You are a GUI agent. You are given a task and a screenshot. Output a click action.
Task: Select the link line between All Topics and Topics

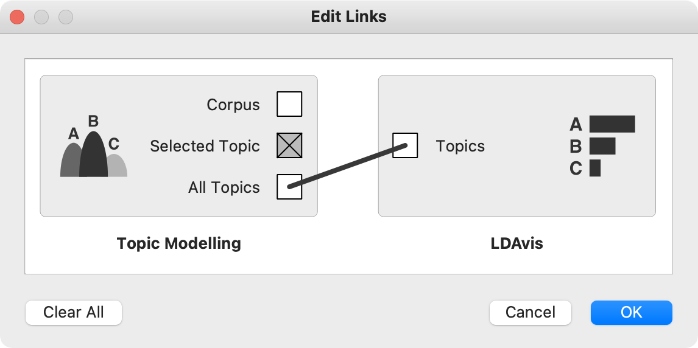pyautogui.click(x=347, y=166)
